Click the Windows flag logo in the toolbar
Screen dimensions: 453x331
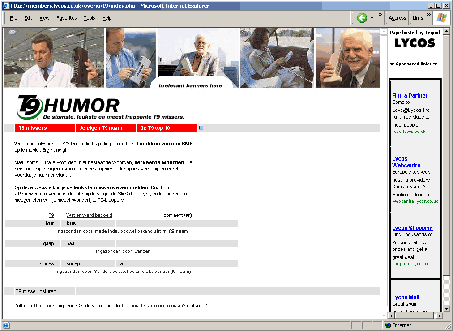point(442,18)
